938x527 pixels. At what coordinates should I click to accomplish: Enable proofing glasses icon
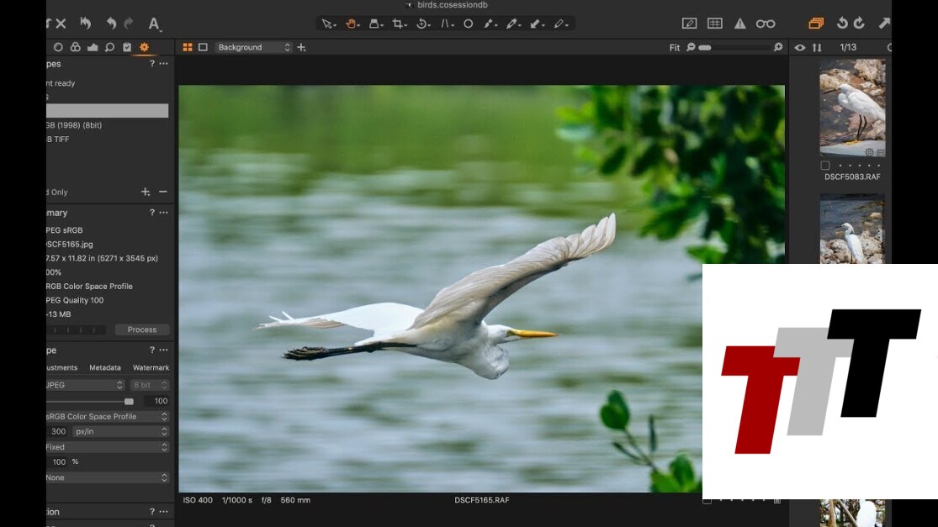pos(766,24)
